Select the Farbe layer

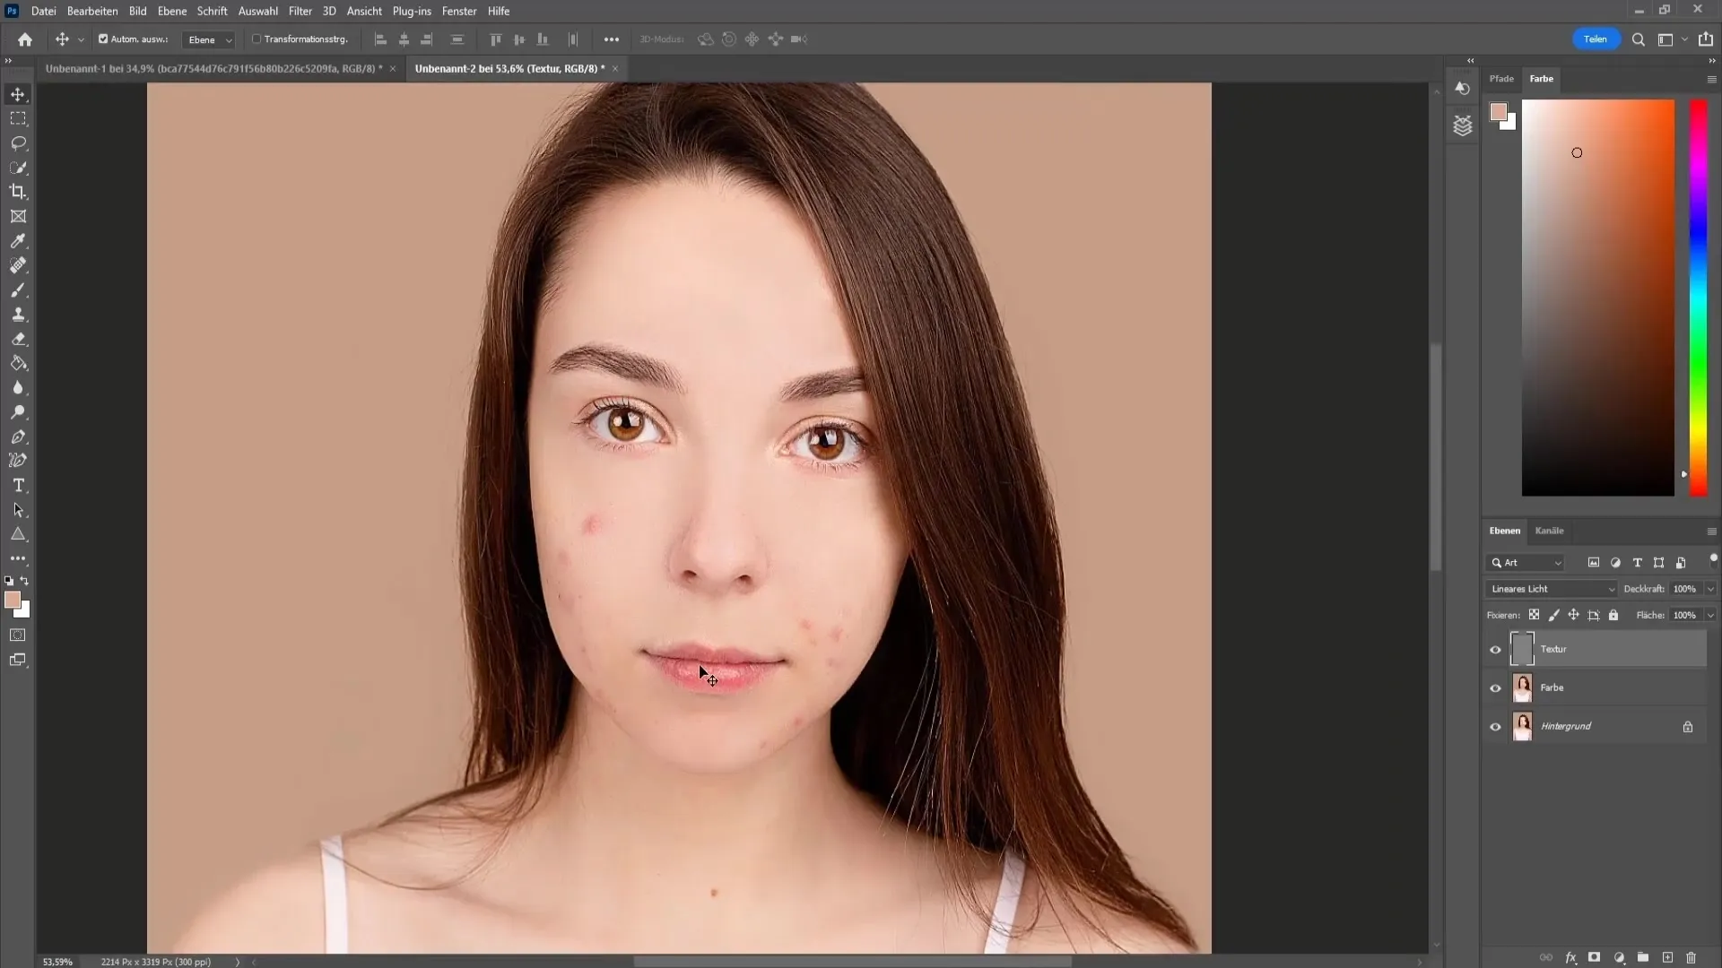point(1595,688)
